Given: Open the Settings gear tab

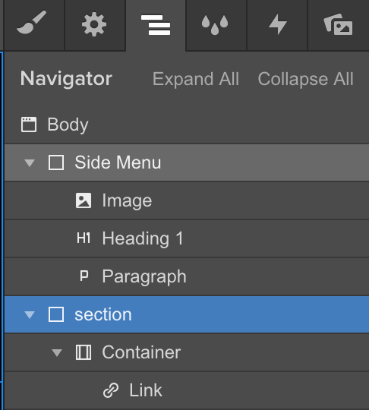Looking at the screenshot, I should point(94,25).
